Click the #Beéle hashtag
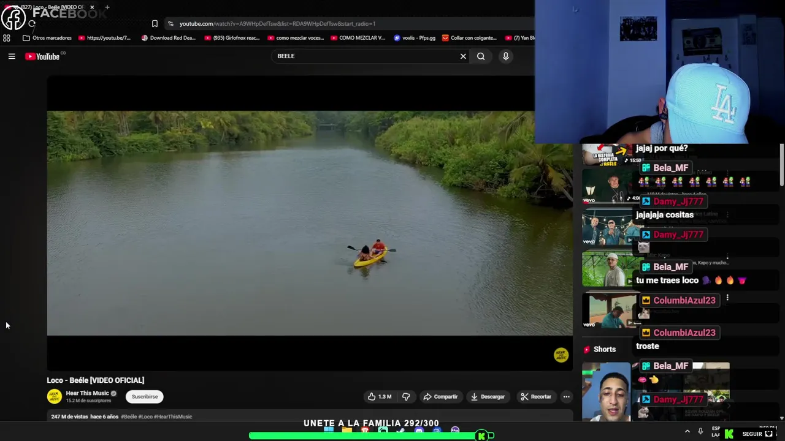This screenshot has width=785, height=441. (128, 417)
